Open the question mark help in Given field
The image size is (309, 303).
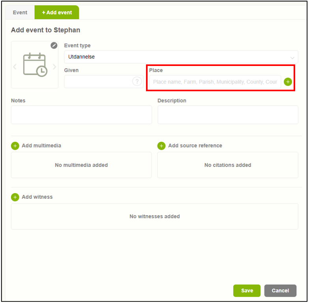coord(137,81)
